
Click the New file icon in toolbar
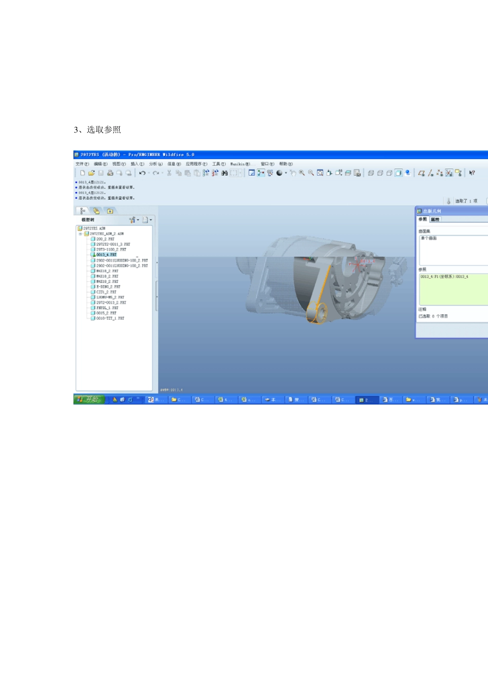tap(82, 174)
